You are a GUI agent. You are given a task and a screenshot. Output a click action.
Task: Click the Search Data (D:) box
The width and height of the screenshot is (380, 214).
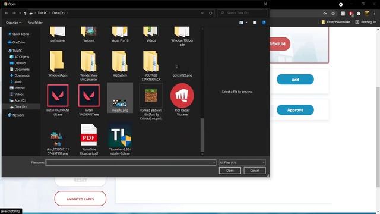pyautogui.click(x=242, y=13)
